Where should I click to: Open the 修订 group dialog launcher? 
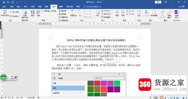(x=113, y=21)
